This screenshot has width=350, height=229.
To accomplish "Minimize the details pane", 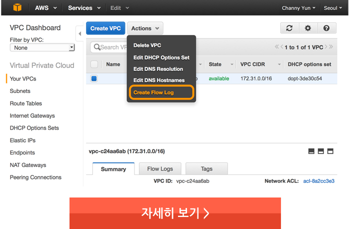I will click(x=311, y=151).
